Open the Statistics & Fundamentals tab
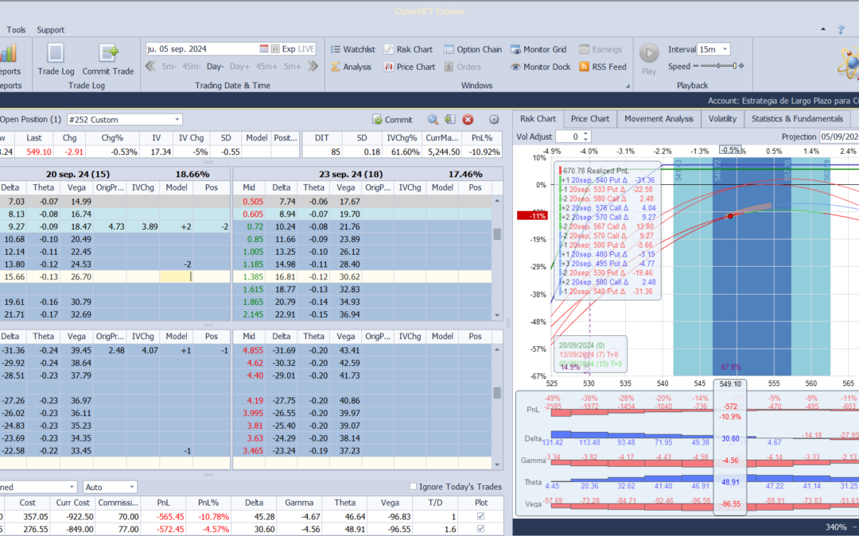This screenshot has width=859, height=536. coord(796,118)
